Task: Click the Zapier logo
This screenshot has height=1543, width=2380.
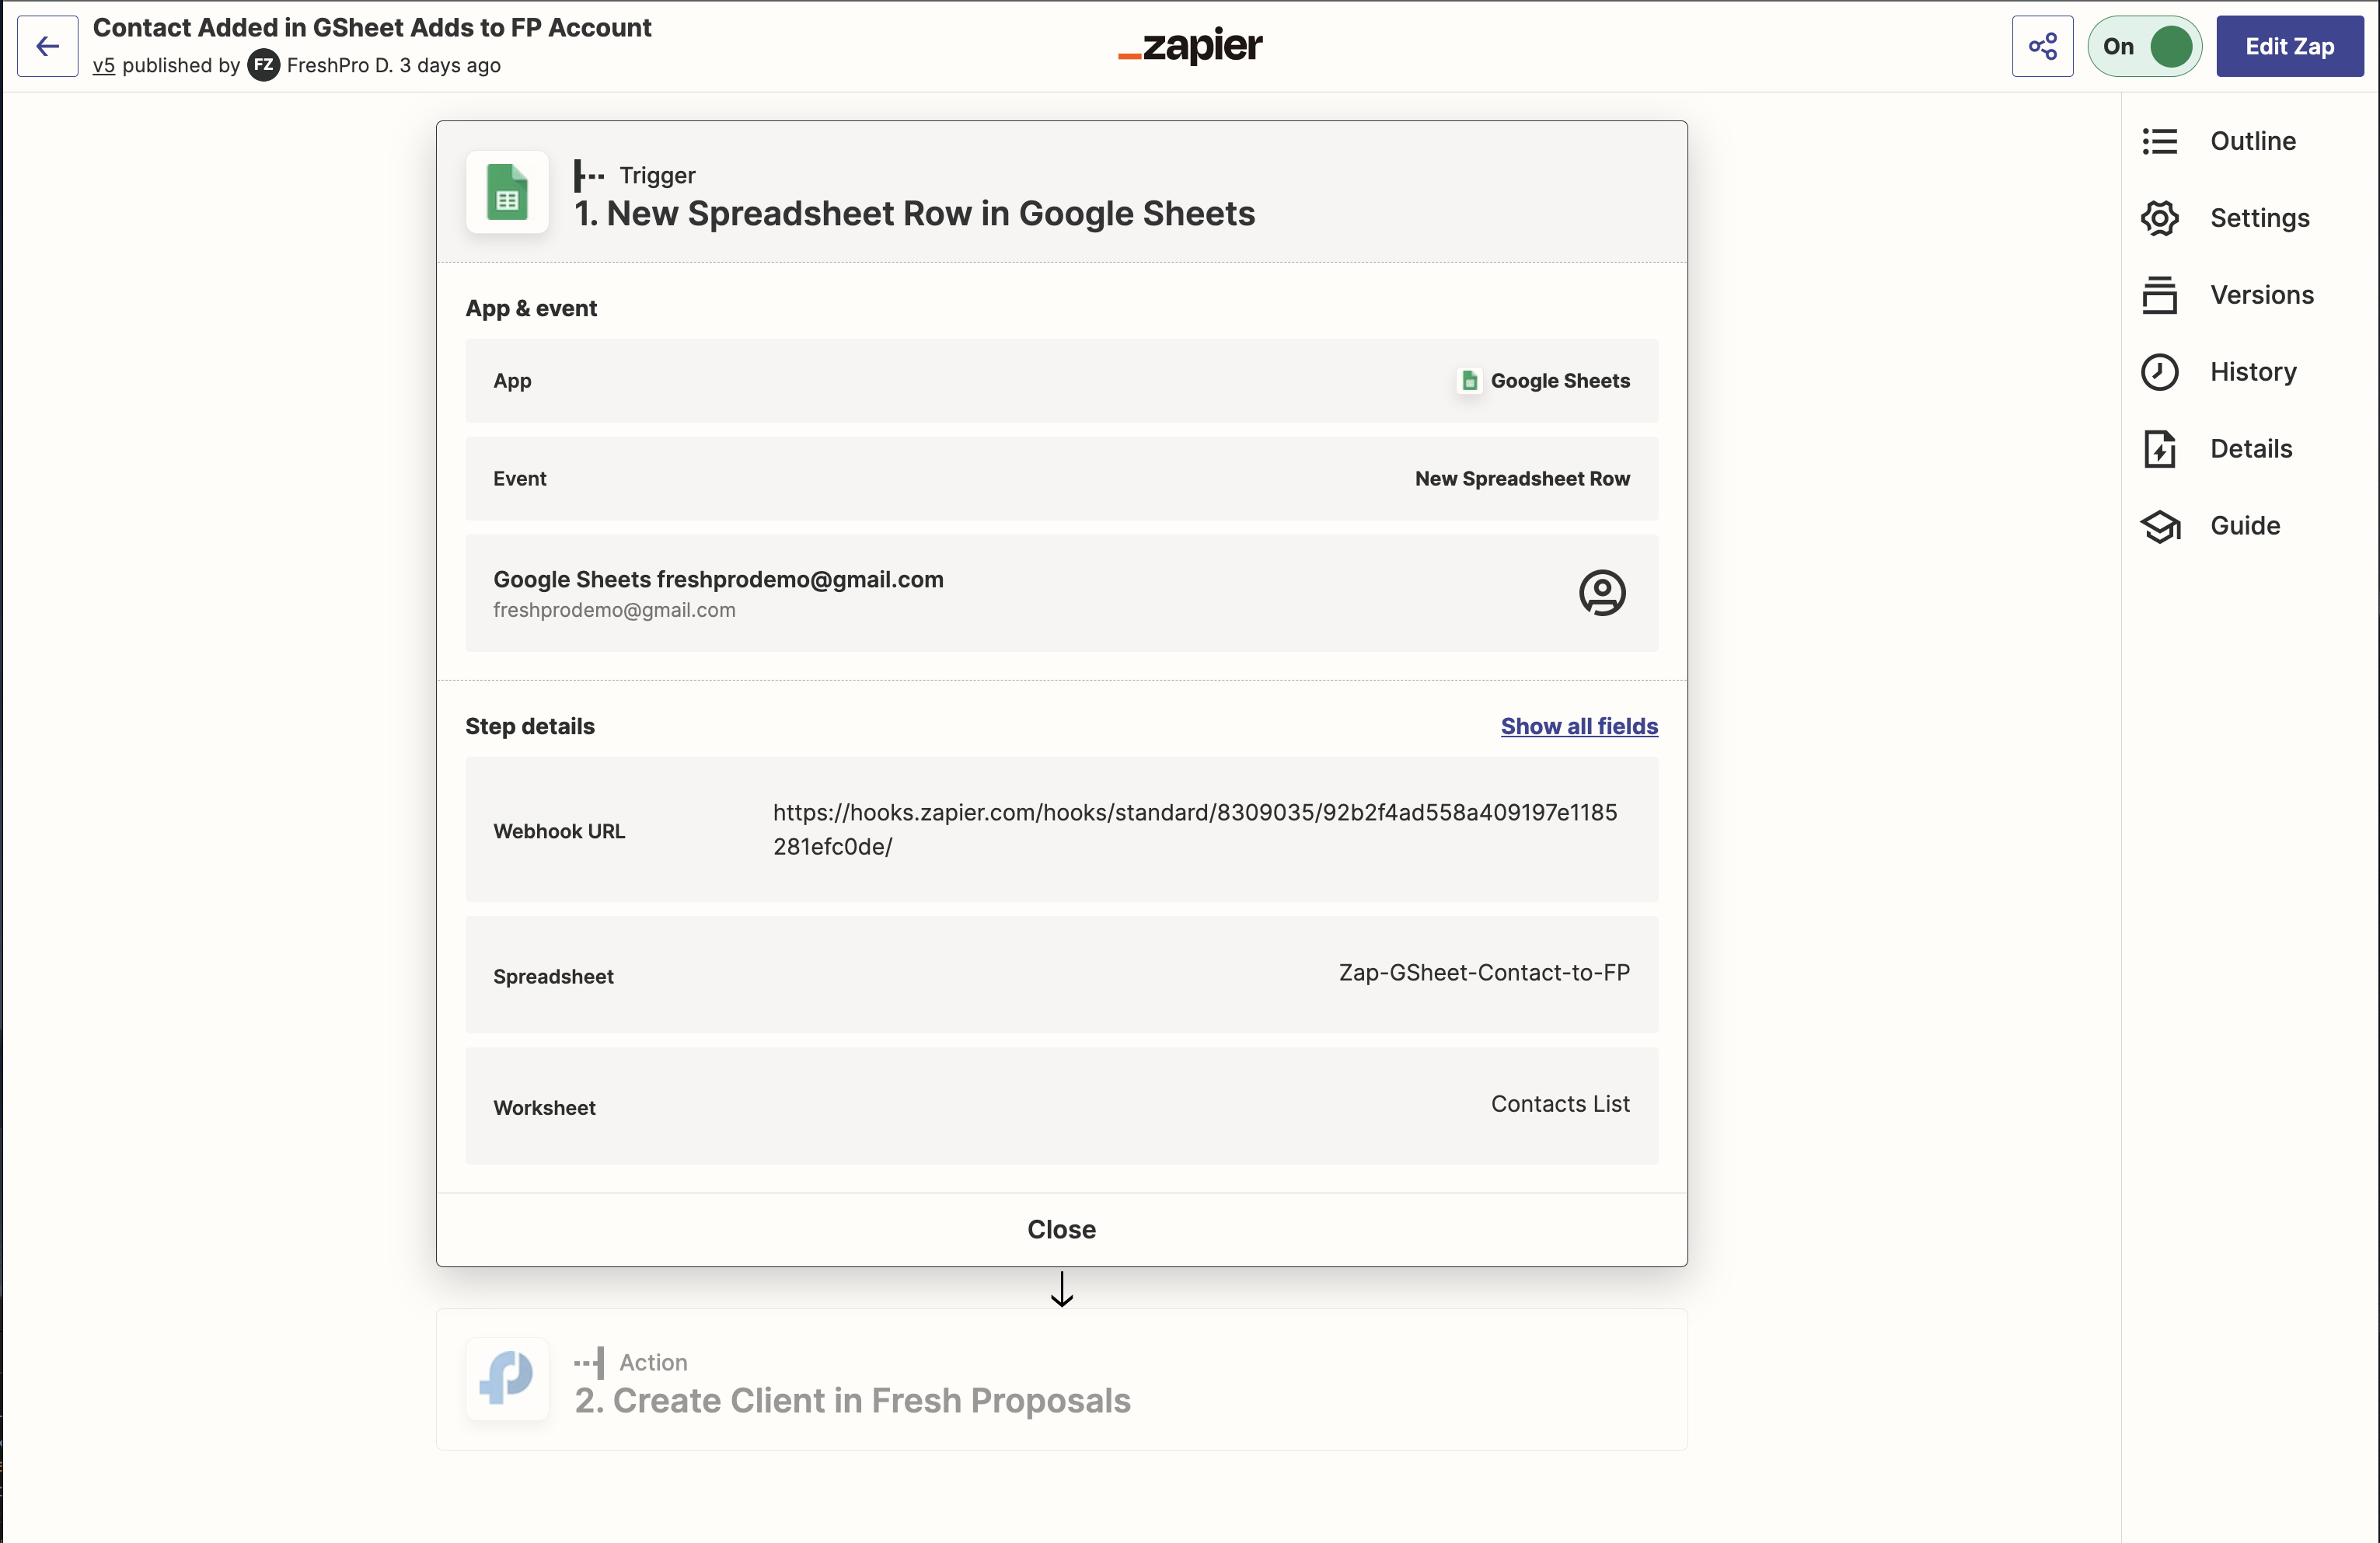Action: coord(1189,46)
